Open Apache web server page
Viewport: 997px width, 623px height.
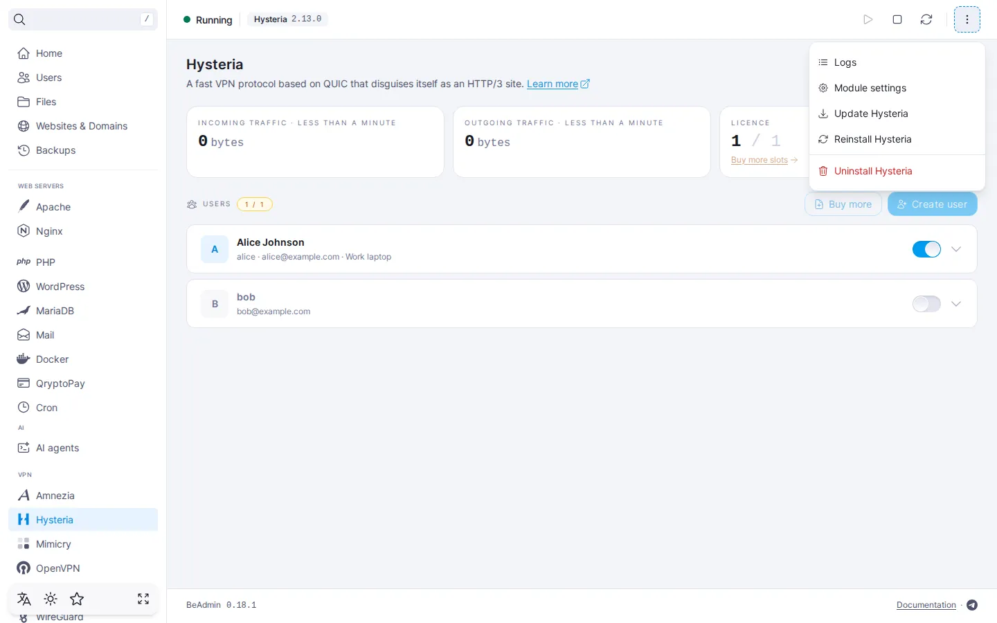(83, 207)
